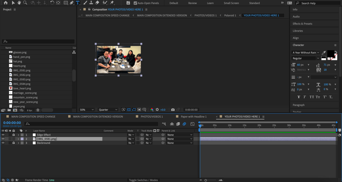
Task: Select the Pen tool
Action: (x=71, y=3)
